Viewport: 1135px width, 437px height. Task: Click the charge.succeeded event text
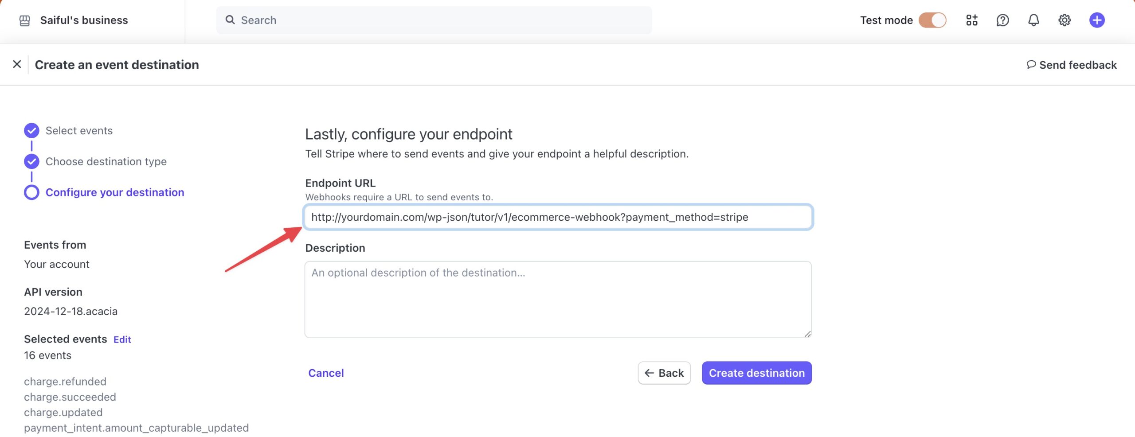[x=70, y=397]
